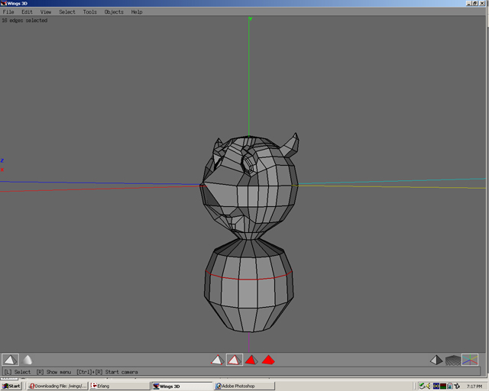Viewport: 489px width, 391px height.
Task: Click the blue Z axis label
Action: (x=2, y=160)
